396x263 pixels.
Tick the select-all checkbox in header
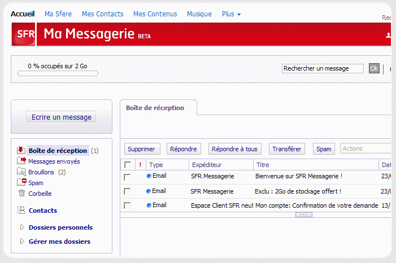[128, 165]
